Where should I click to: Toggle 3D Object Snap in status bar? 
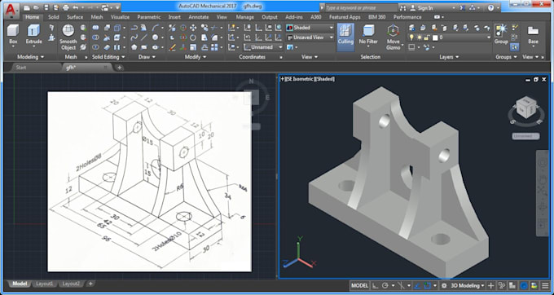tap(427, 285)
